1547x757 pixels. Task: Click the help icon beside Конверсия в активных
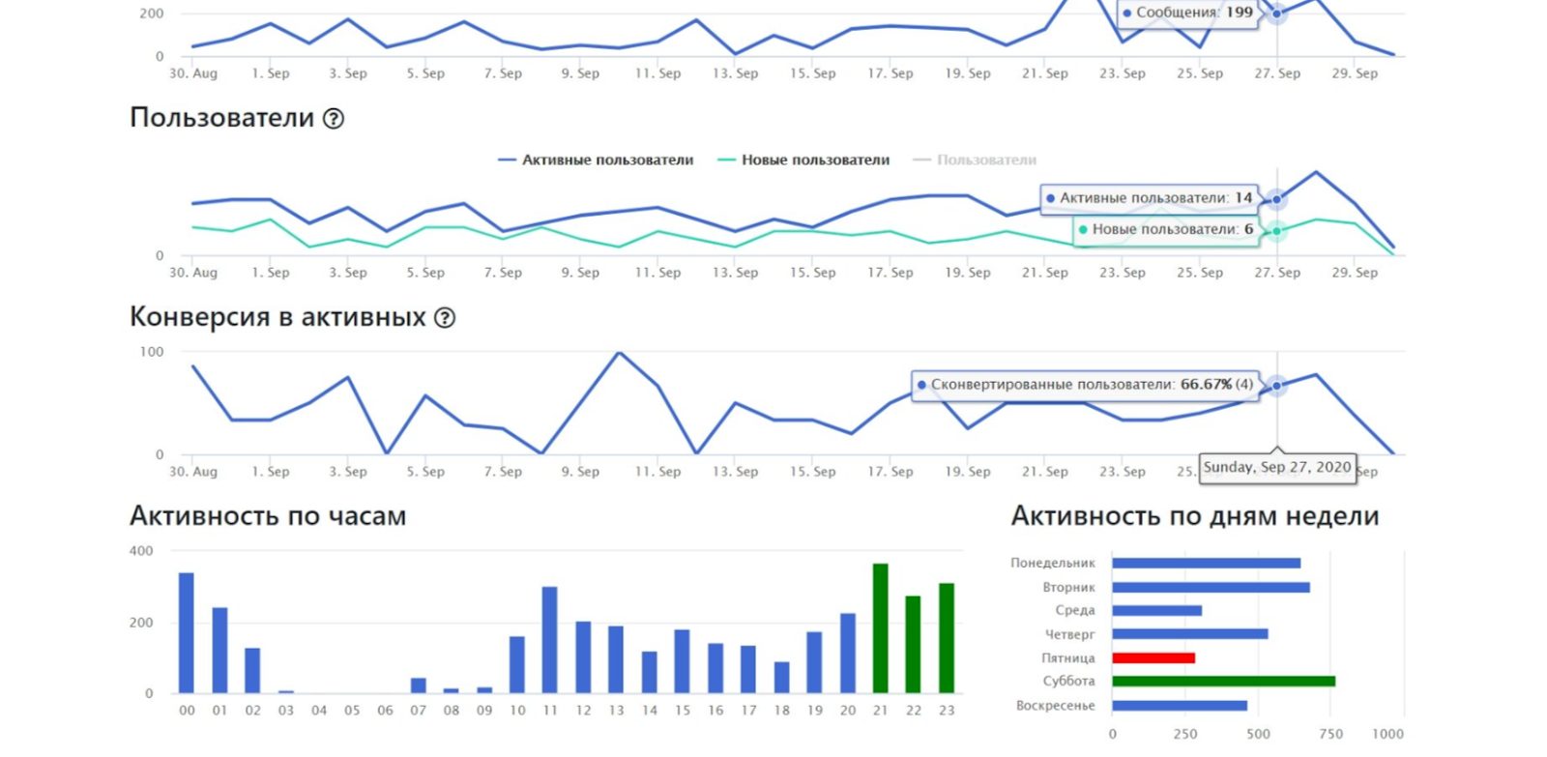[x=445, y=318]
